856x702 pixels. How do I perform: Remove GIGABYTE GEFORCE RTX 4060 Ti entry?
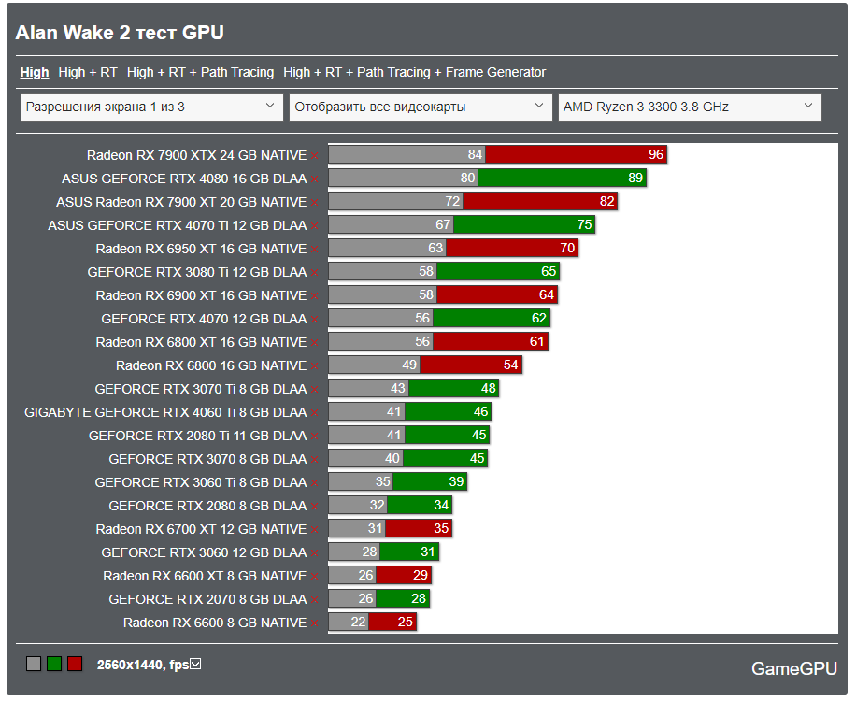pos(315,413)
